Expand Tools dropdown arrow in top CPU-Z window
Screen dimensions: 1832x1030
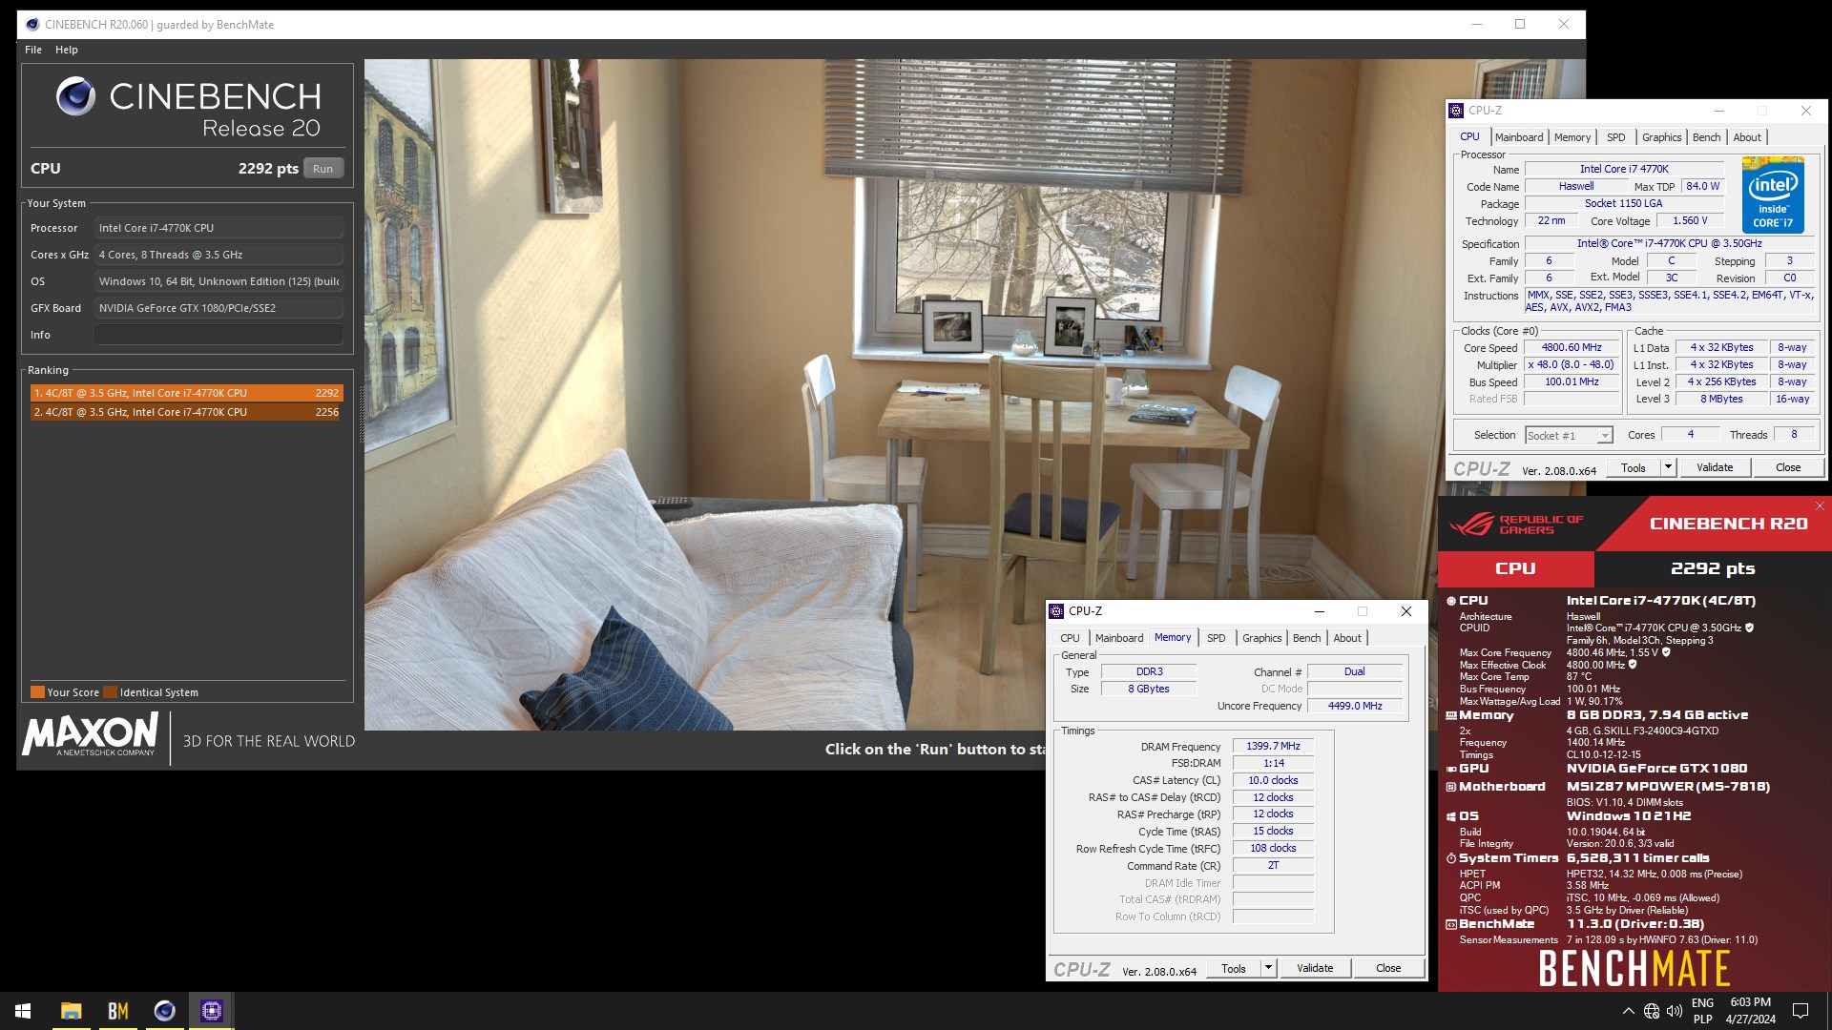[1668, 468]
